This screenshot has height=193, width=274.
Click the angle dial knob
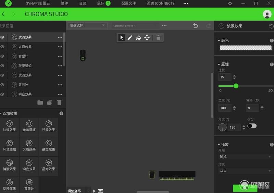click(x=222, y=128)
